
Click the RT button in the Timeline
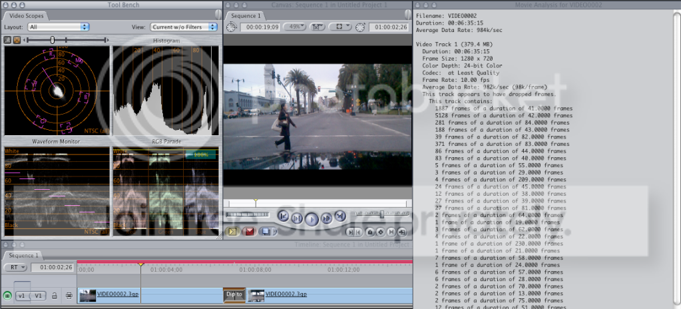point(15,267)
